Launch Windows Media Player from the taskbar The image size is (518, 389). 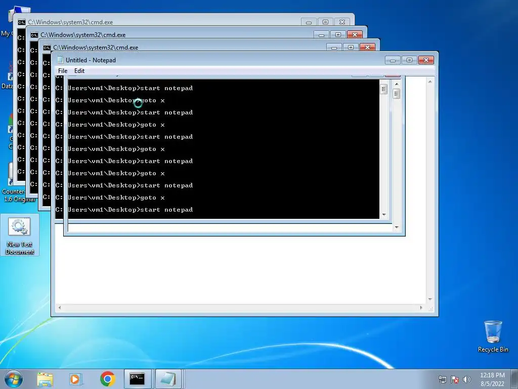tap(76, 379)
